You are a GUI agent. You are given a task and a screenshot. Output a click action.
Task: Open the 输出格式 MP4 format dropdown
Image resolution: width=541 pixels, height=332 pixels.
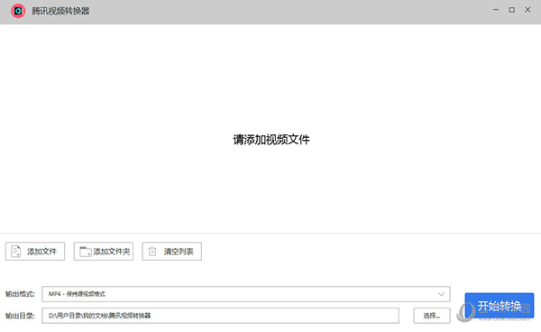(246, 294)
